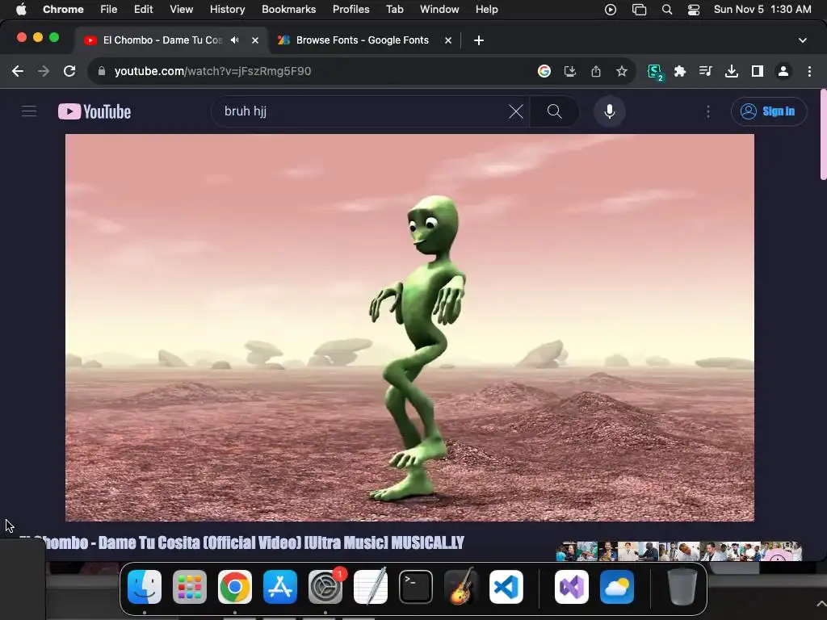Open the Google icon in address bar
This screenshot has height=620, width=827.
coord(544,71)
